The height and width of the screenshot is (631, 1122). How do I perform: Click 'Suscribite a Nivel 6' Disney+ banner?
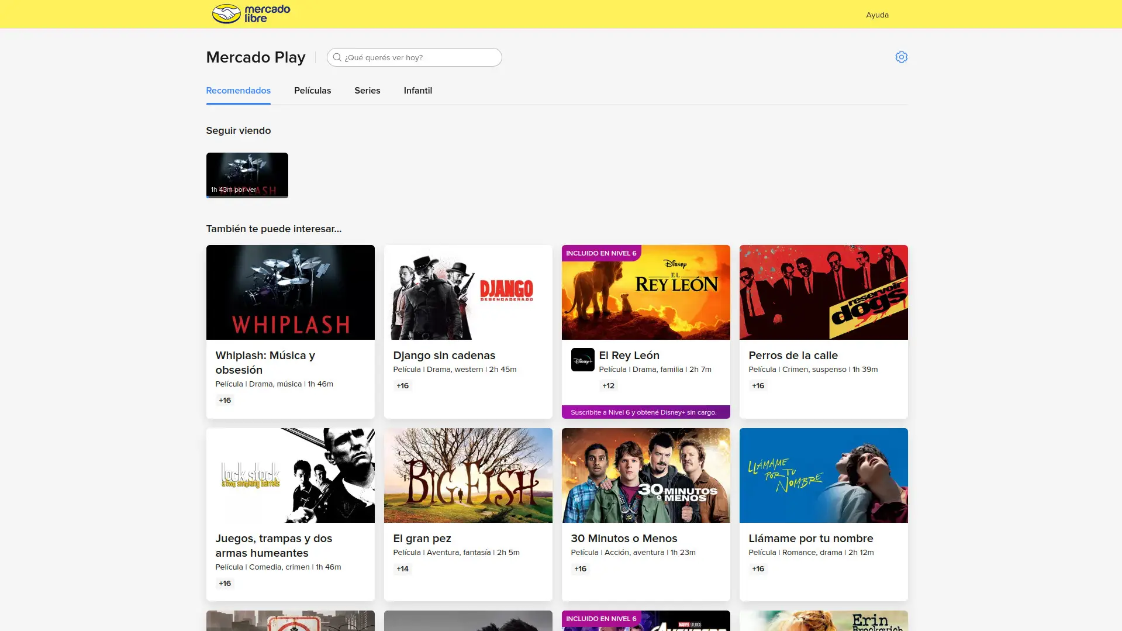click(645, 412)
